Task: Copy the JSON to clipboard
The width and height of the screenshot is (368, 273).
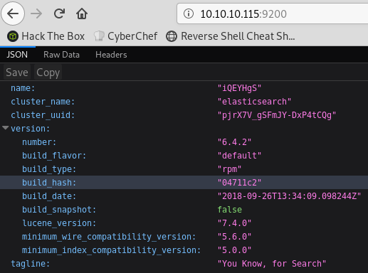Action: tap(48, 73)
